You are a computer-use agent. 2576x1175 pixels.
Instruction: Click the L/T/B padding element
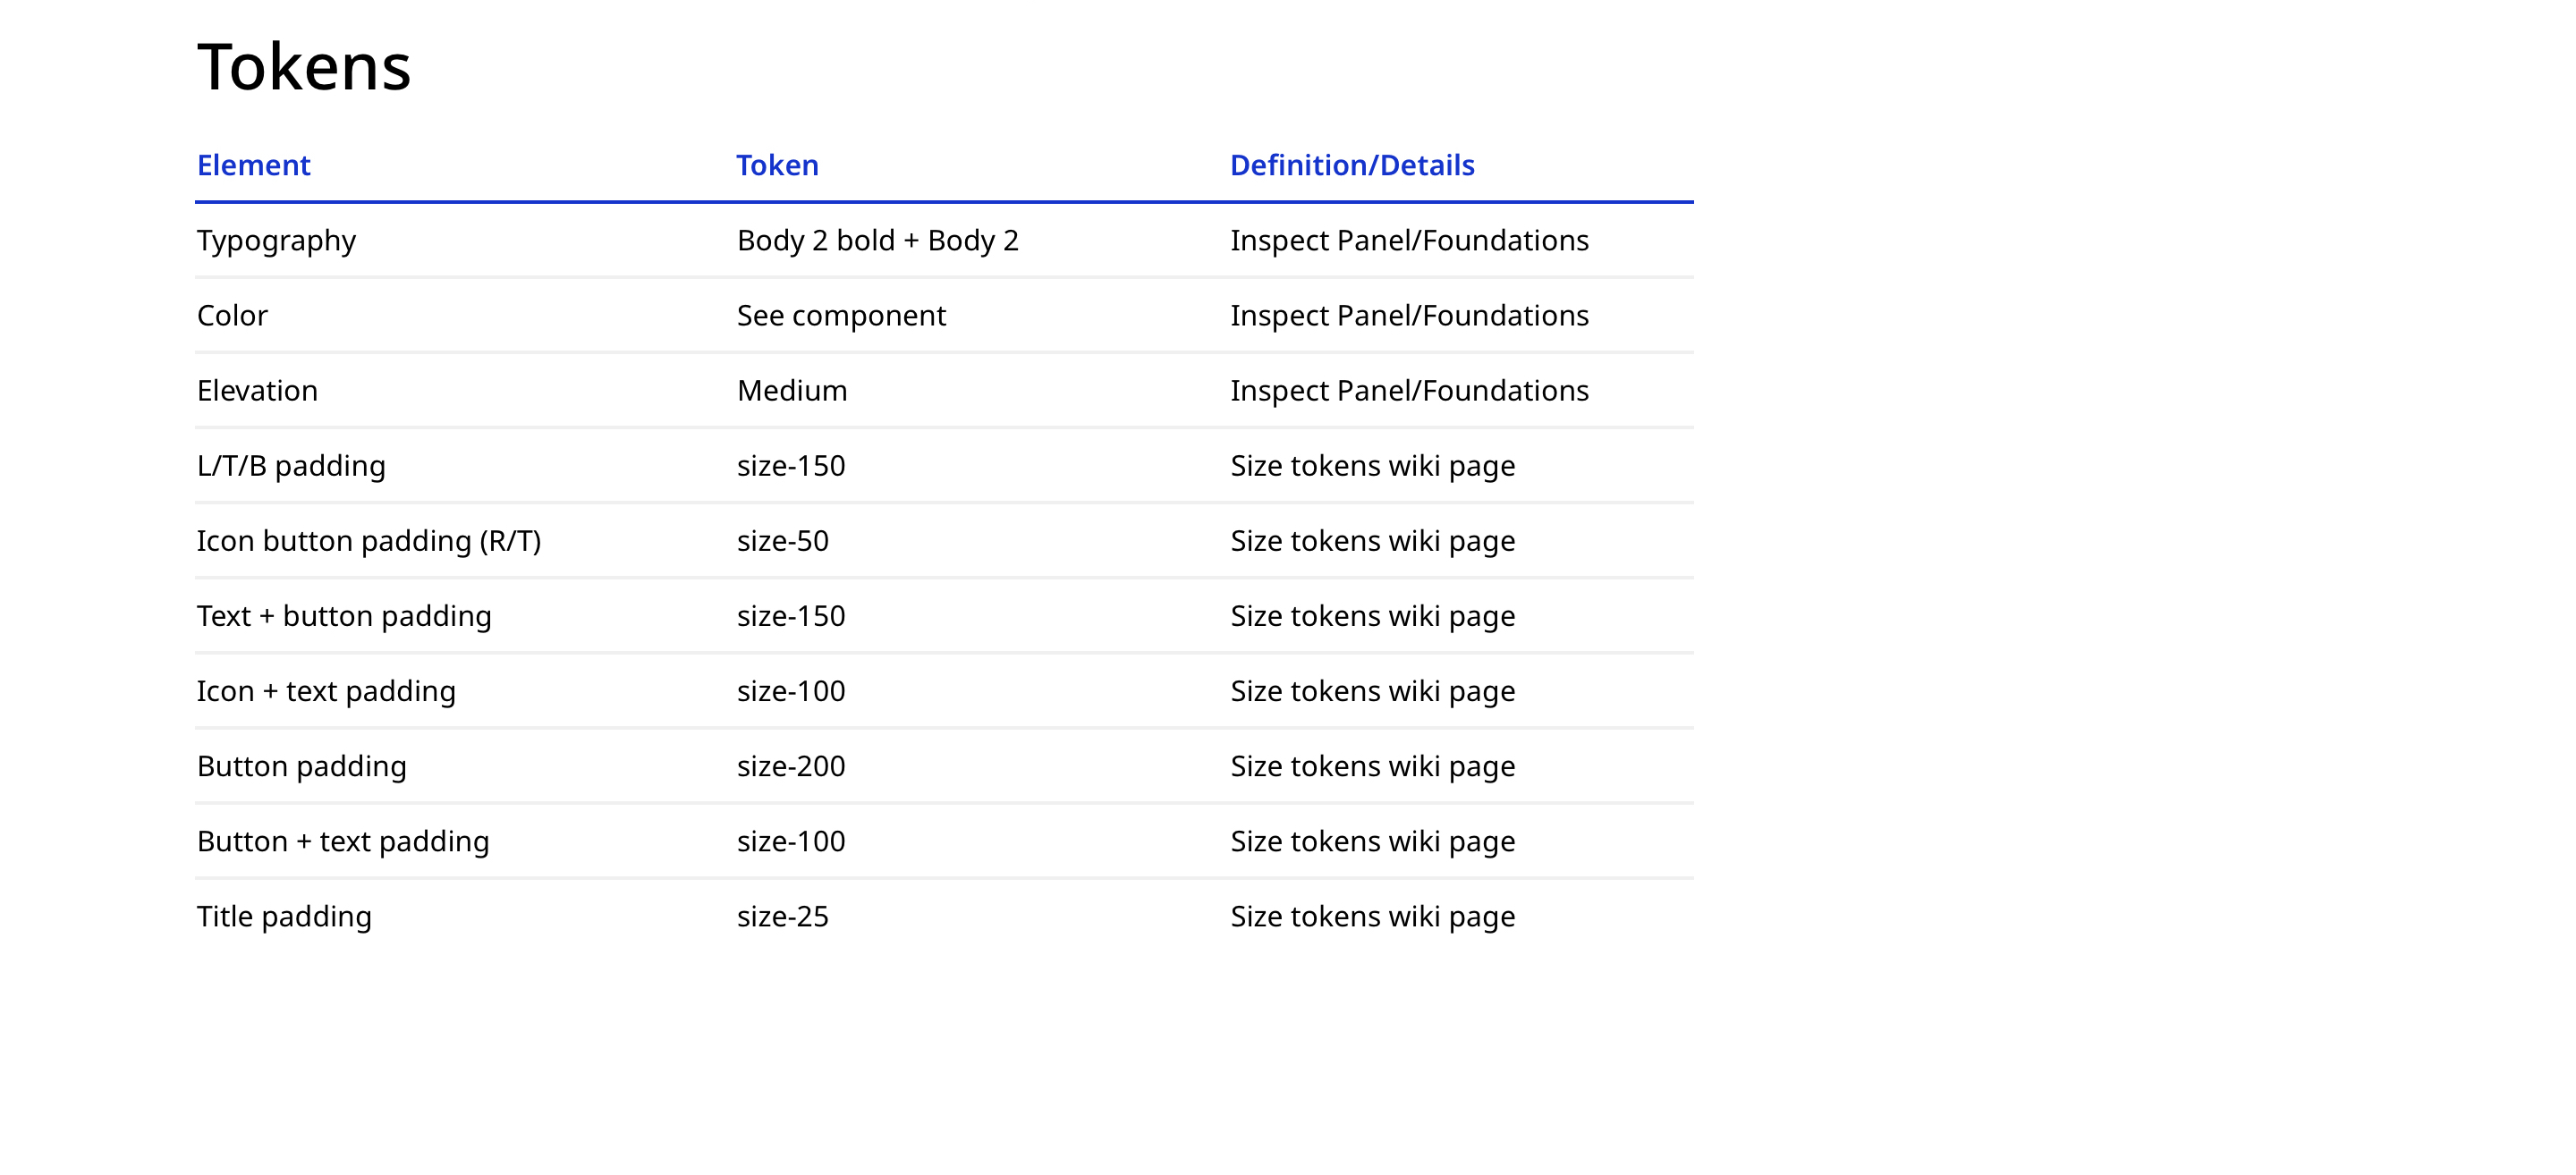(290, 466)
